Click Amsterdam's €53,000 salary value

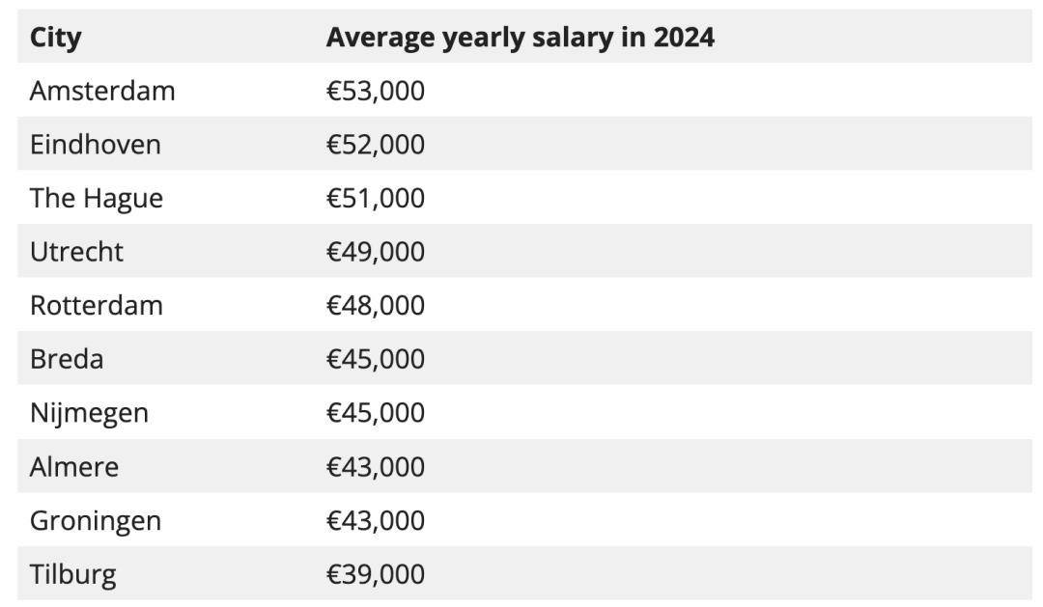click(x=375, y=92)
